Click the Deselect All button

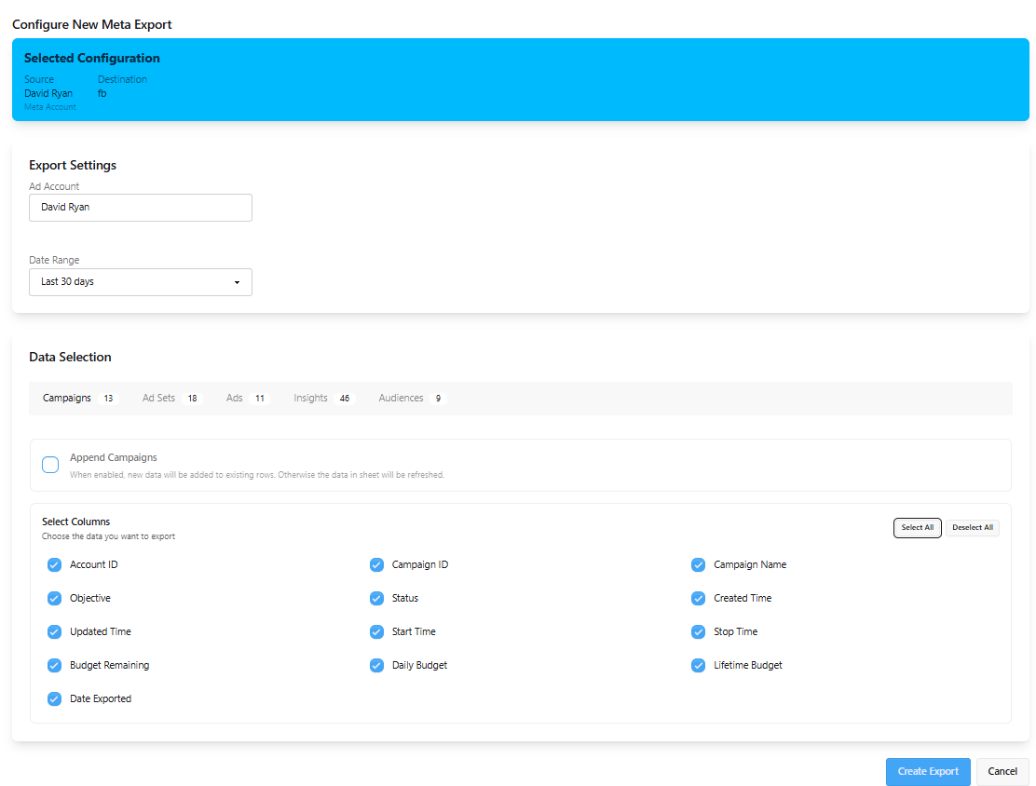point(973,527)
